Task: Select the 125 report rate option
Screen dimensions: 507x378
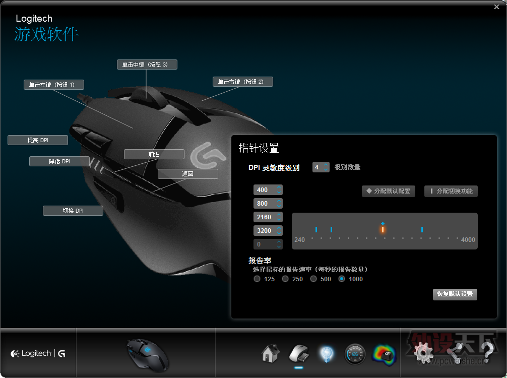Action: [257, 279]
